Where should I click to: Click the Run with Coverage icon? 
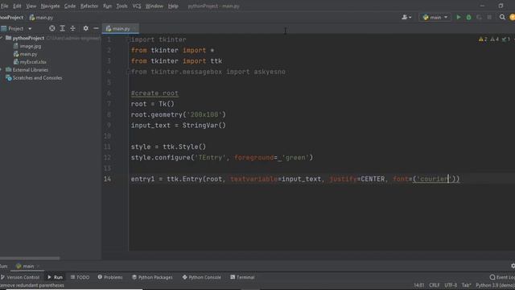479,17
